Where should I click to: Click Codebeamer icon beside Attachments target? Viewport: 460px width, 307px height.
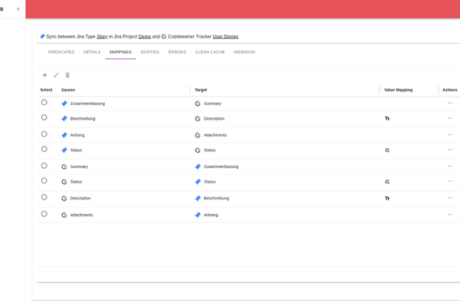coord(198,135)
